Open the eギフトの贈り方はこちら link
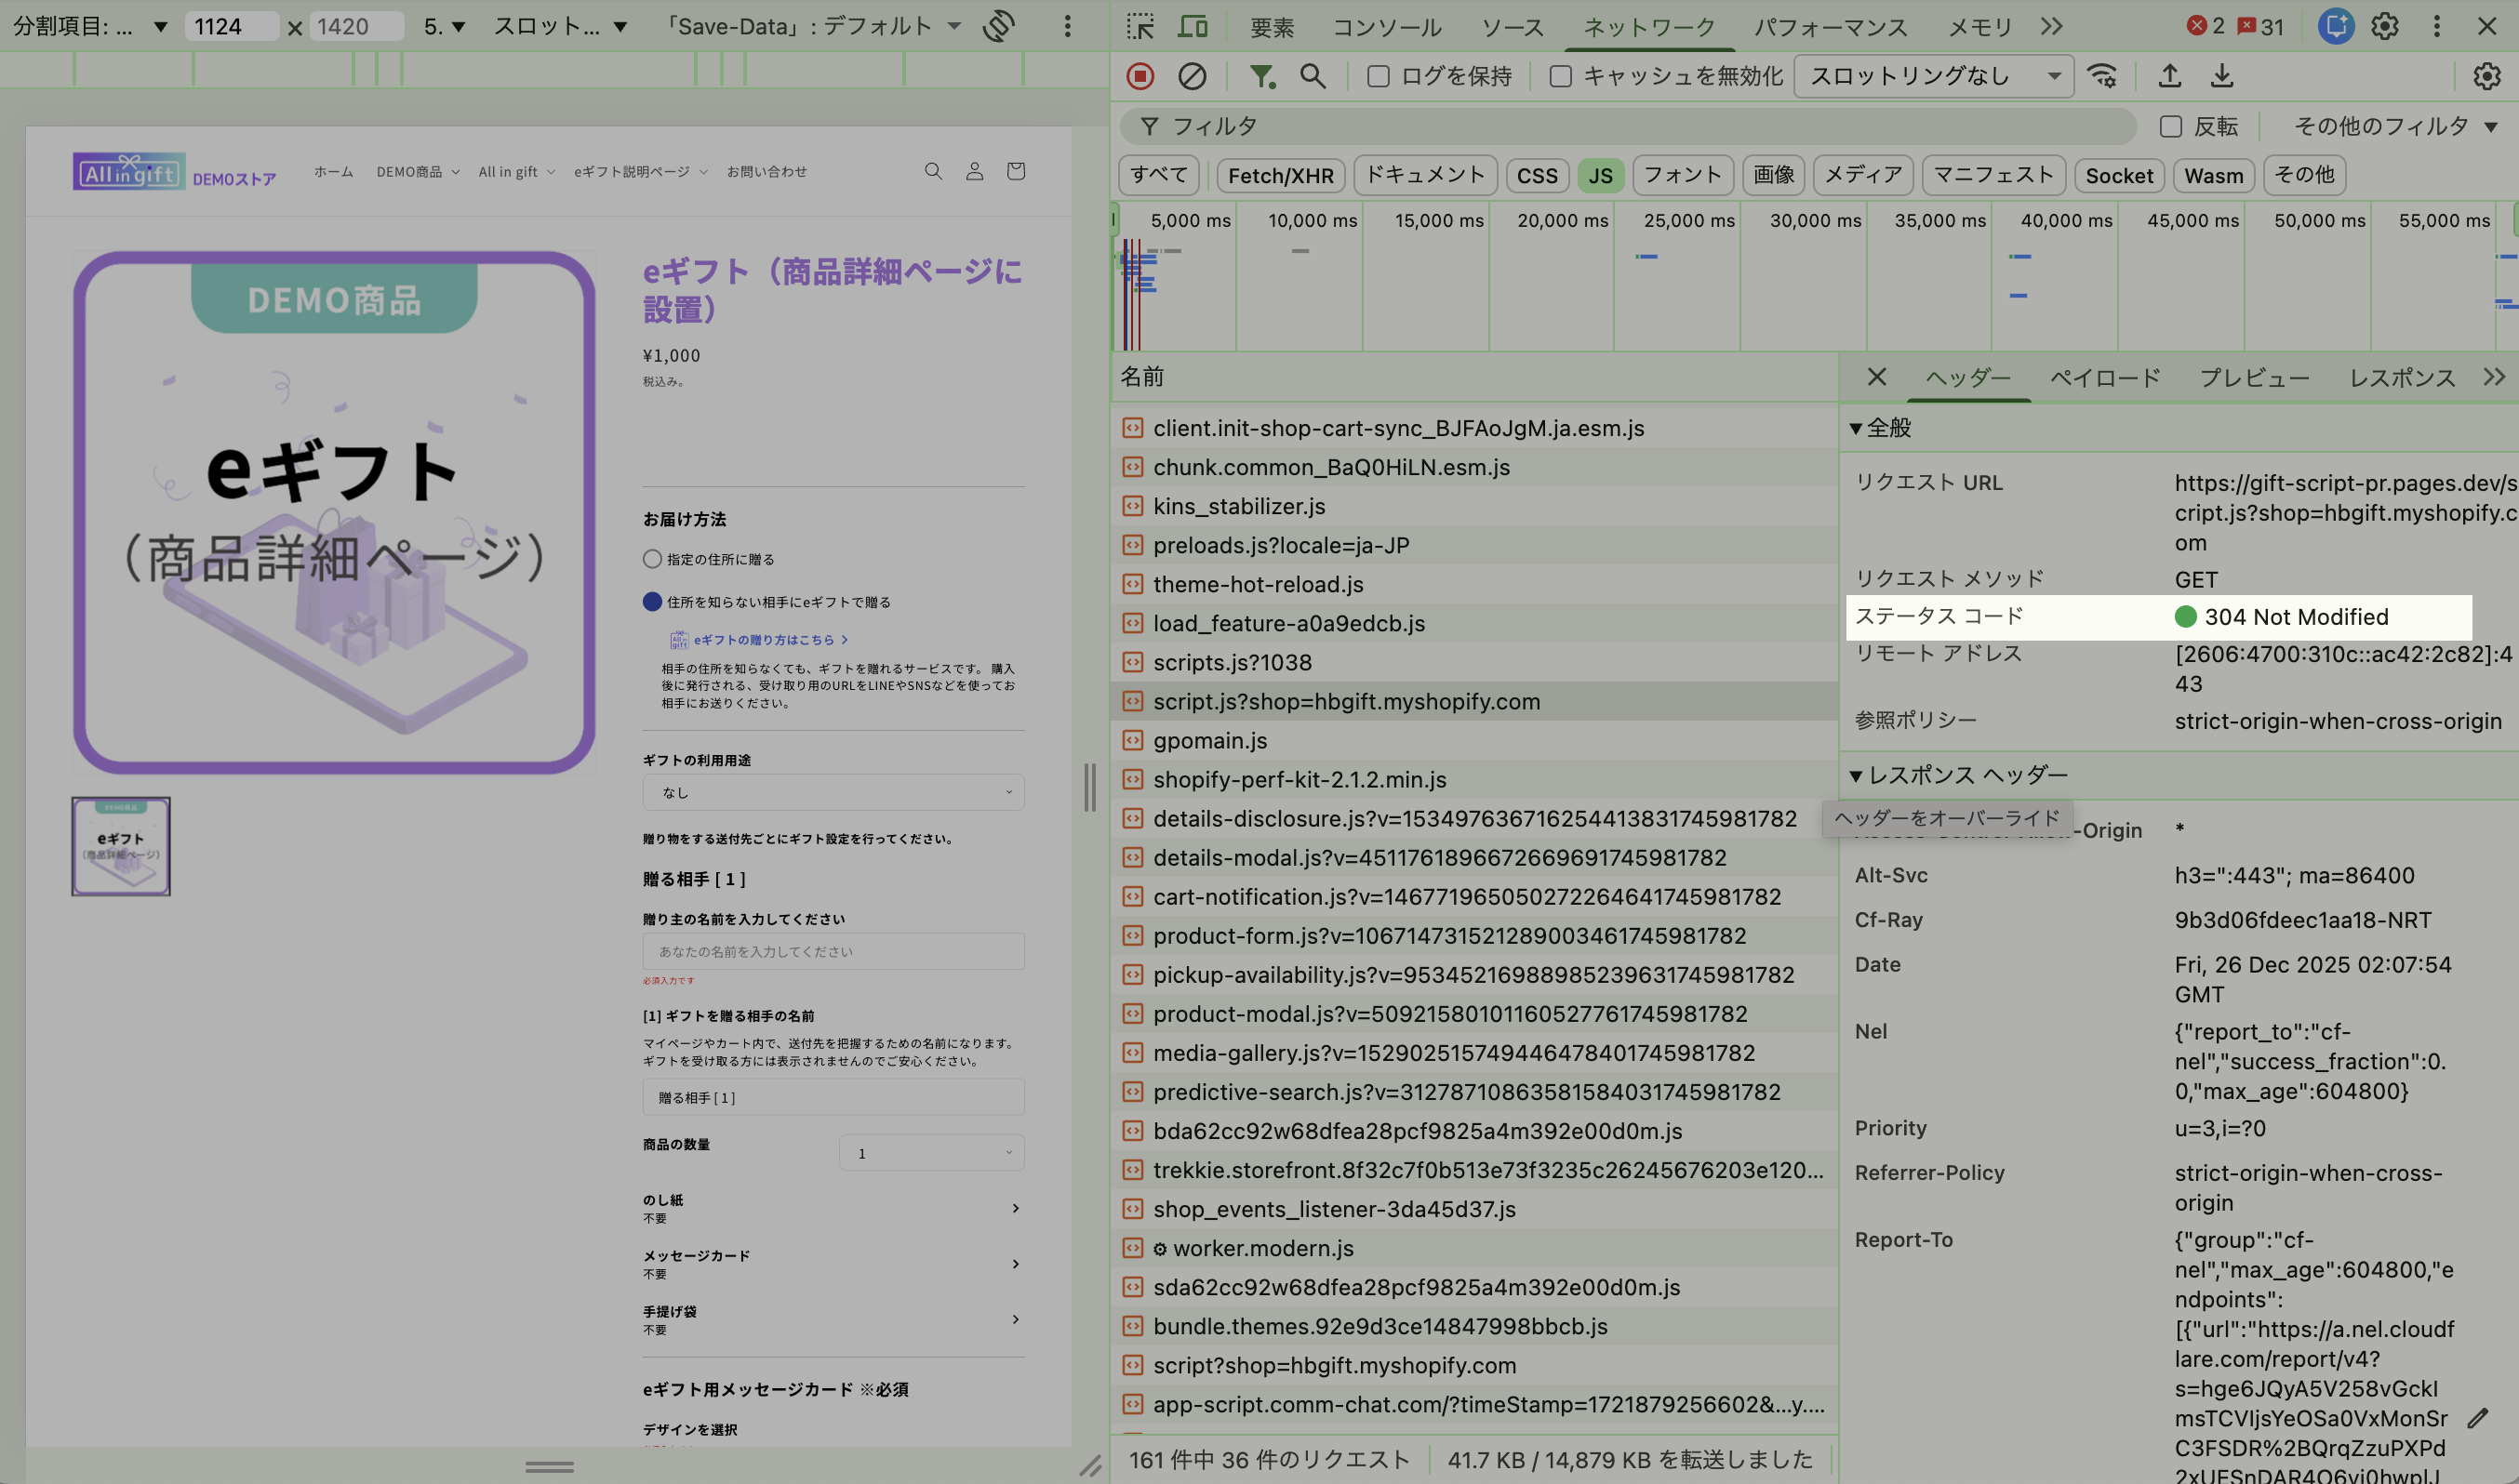Viewport: 2519px width, 1484px height. (764, 640)
